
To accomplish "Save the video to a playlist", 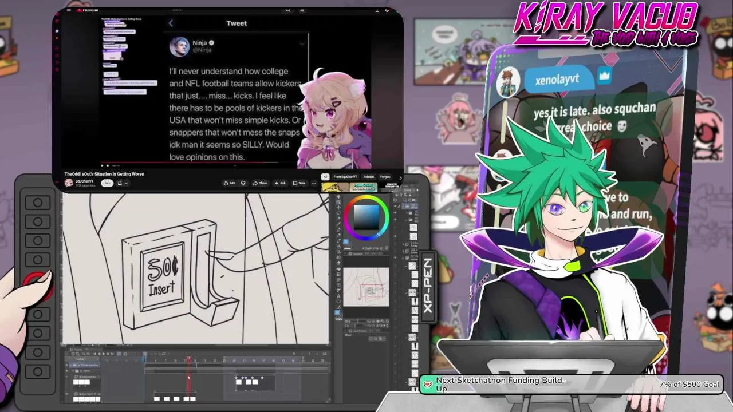I will coord(299,183).
